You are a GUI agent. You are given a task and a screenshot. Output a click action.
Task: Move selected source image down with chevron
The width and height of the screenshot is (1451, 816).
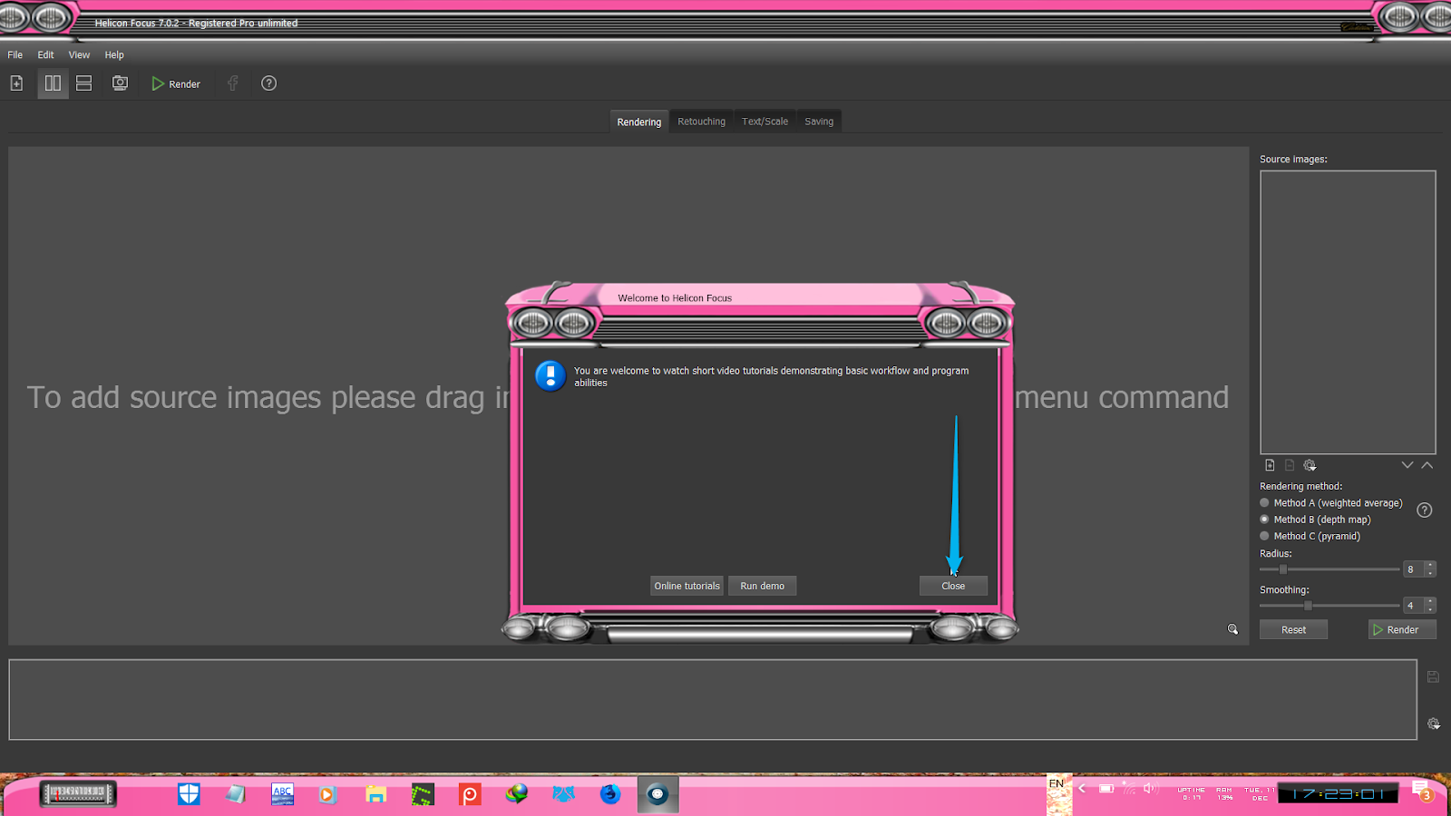pyautogui.click(x=1407, y=465)
